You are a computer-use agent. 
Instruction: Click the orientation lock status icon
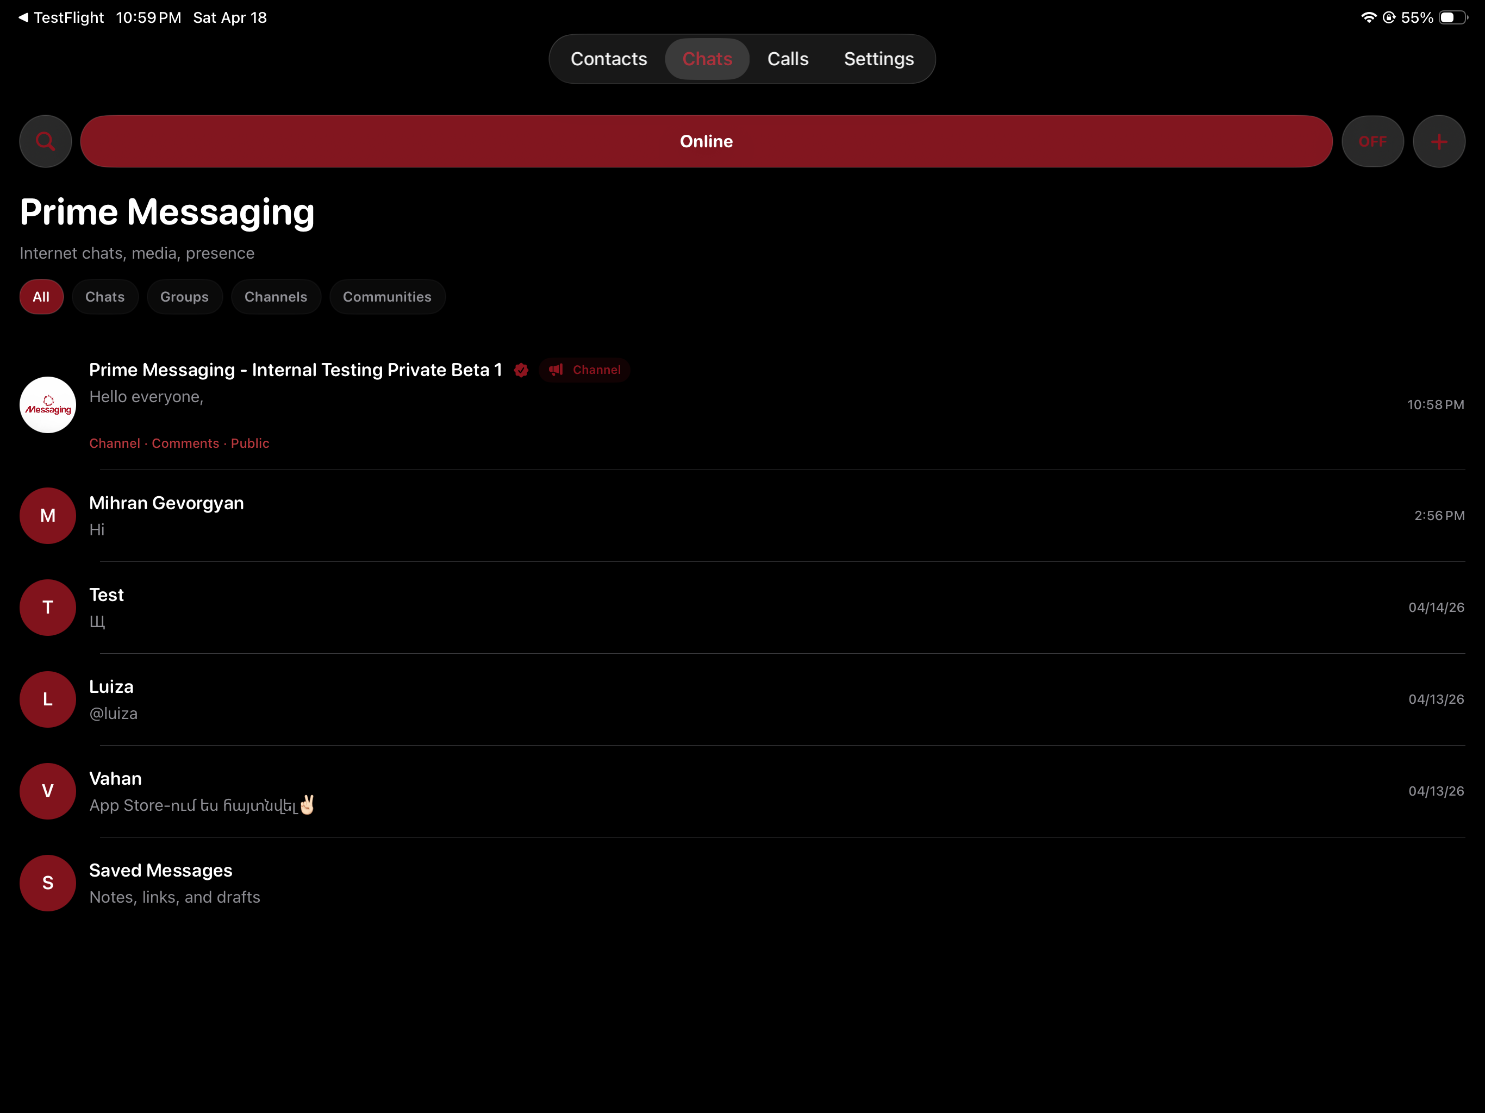pyautogui.click(x=1389, y=17)
